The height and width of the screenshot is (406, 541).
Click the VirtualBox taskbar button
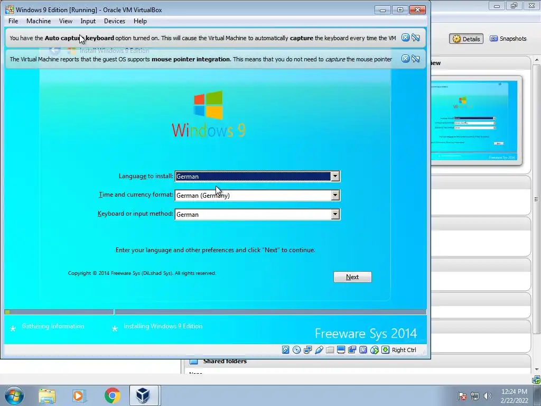click(144, 395)
